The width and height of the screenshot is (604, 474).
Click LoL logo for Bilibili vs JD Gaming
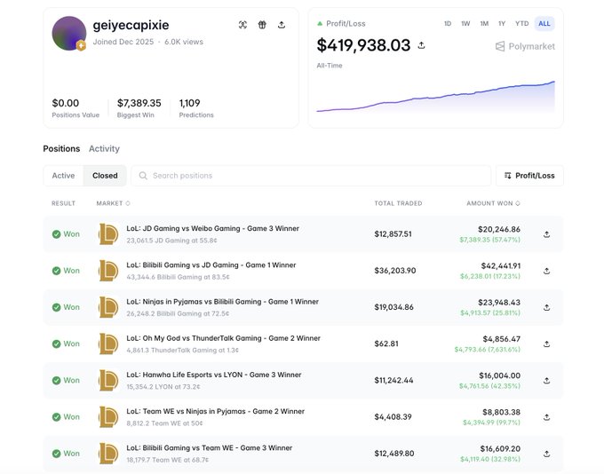click(x=108, y=271)
